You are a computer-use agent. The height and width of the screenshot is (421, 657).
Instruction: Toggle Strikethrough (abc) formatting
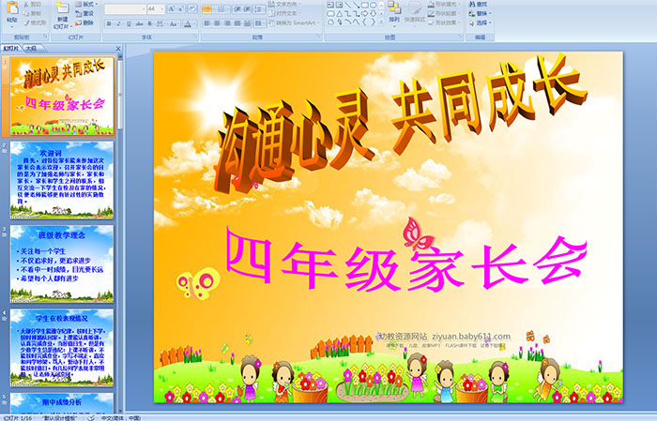(139, 23)
